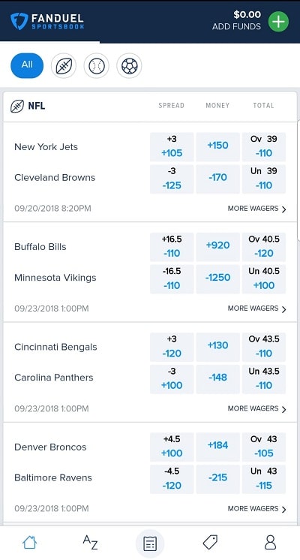
Task: Open the account profile icon
Action: click(271, 543)
